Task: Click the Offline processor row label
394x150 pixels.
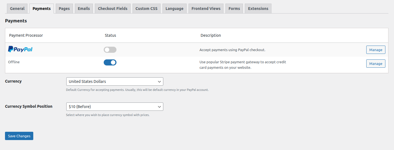Action: (14, 62)
